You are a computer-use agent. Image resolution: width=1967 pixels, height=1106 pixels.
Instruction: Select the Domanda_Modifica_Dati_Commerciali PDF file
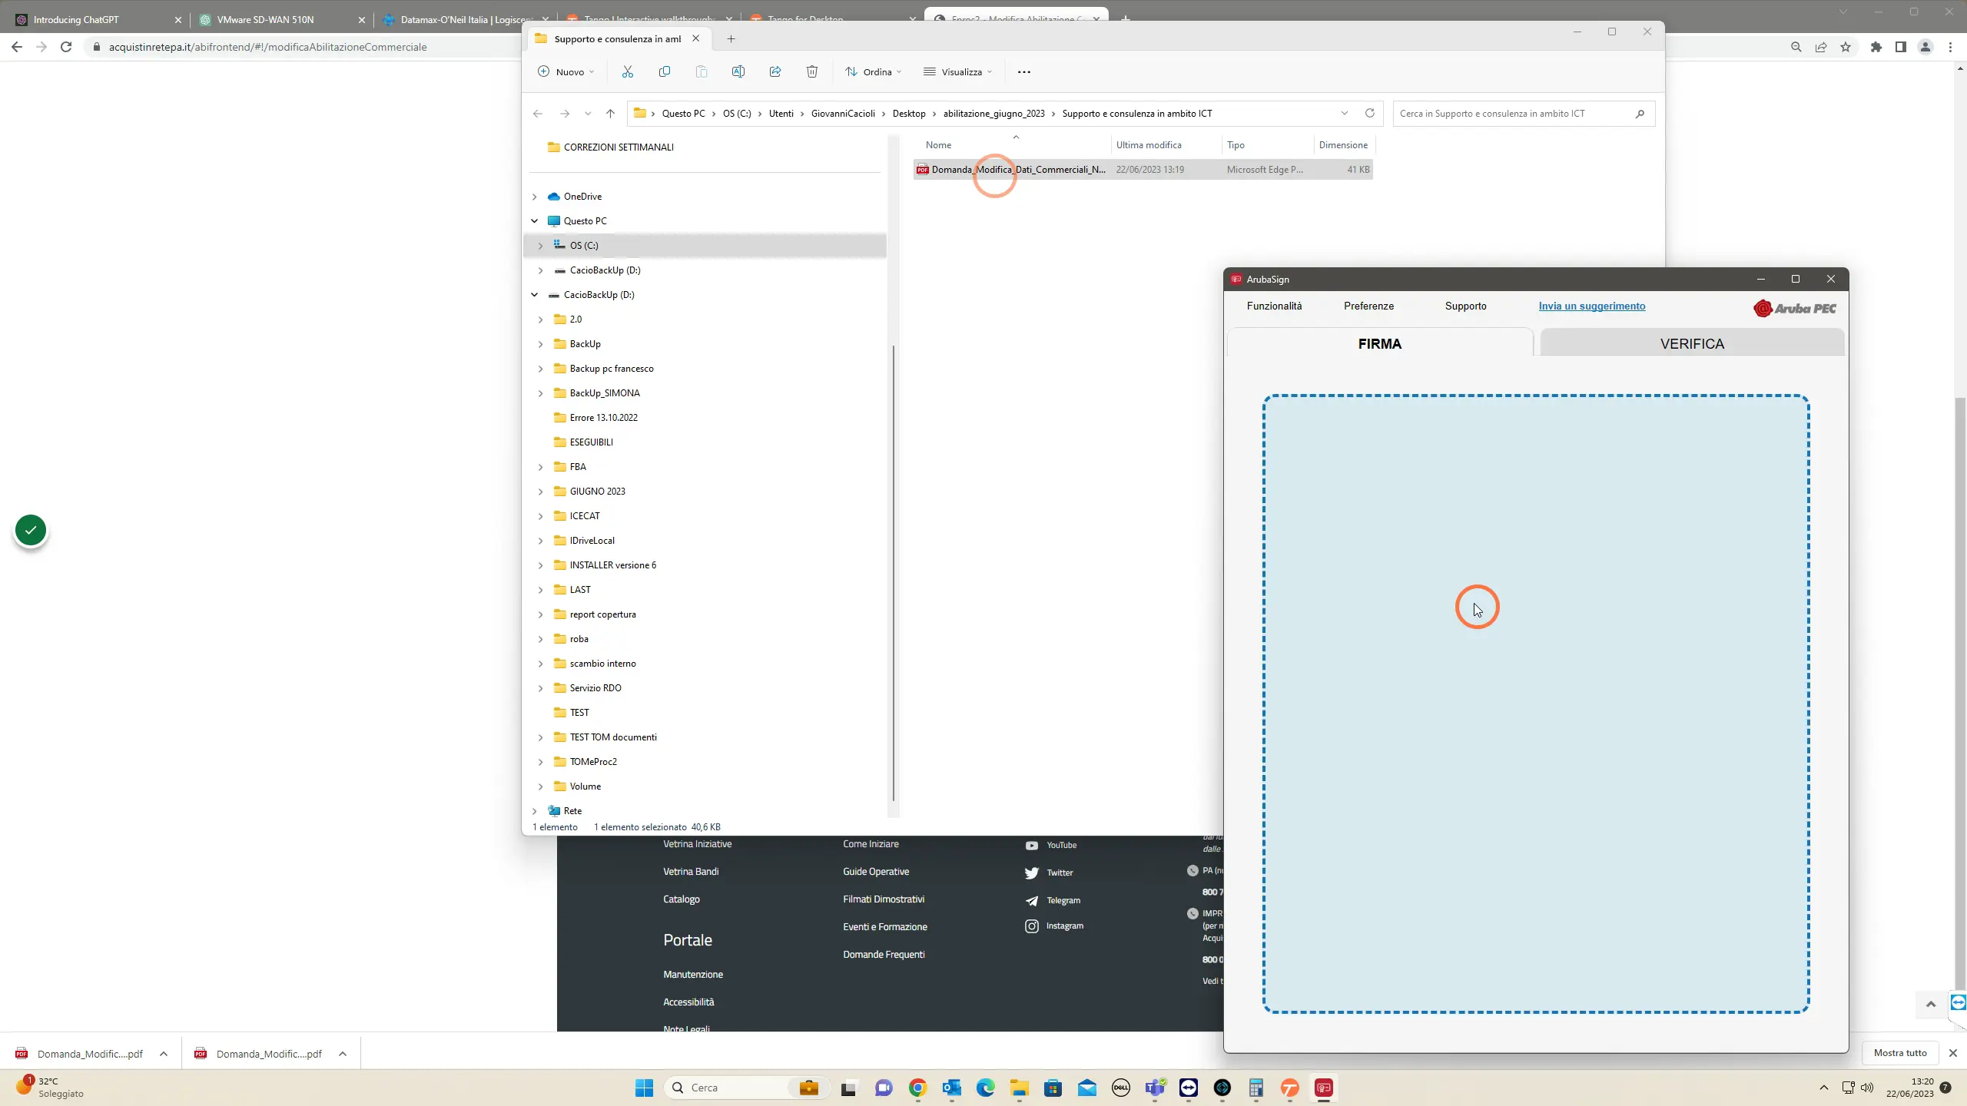pos(1143,170)
